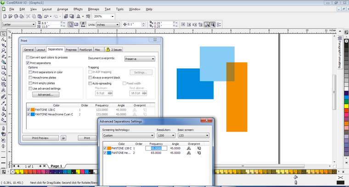Select the Eyedropper tool in toolbox
This screenshot has width=349, height=187.
pyautogui.click(x=3, y=103)
